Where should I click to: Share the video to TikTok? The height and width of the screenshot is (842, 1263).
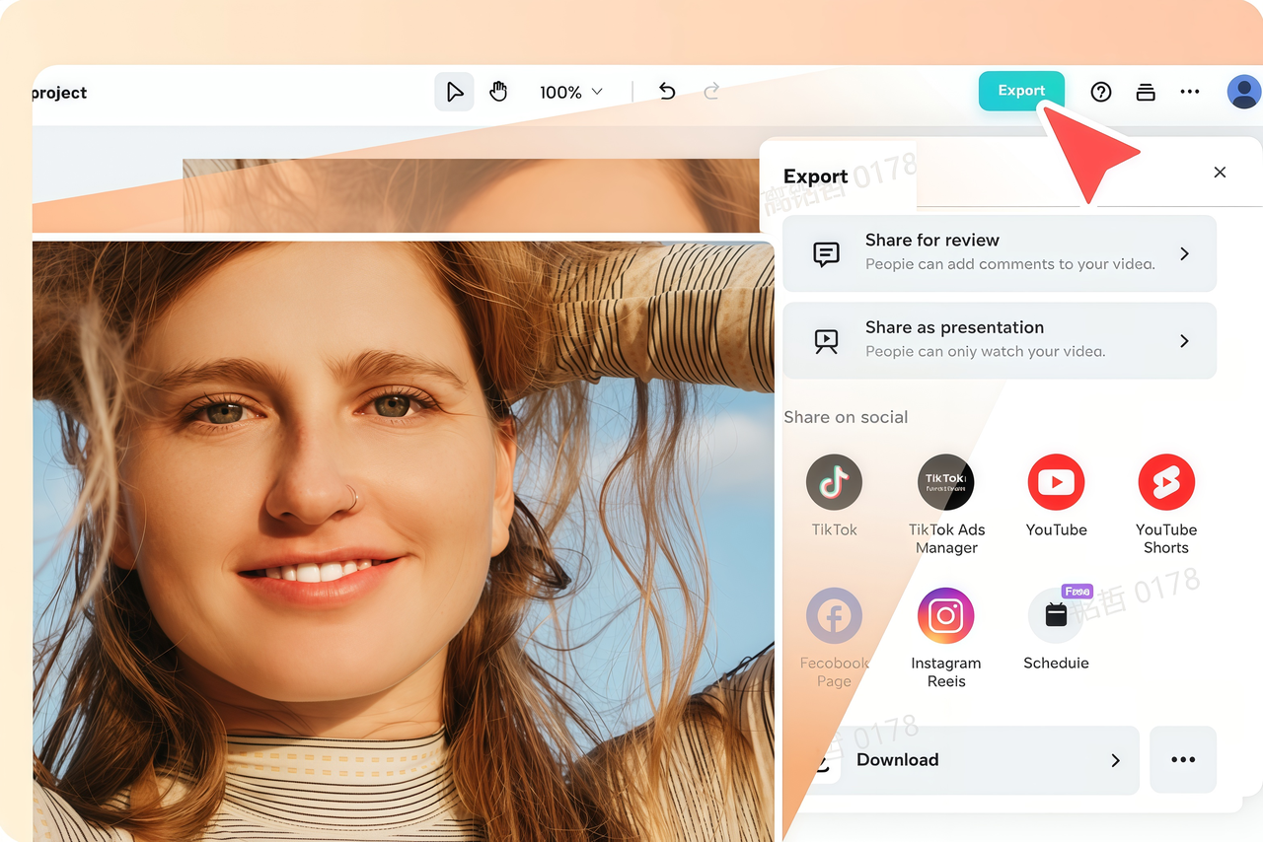pos(834,482)
